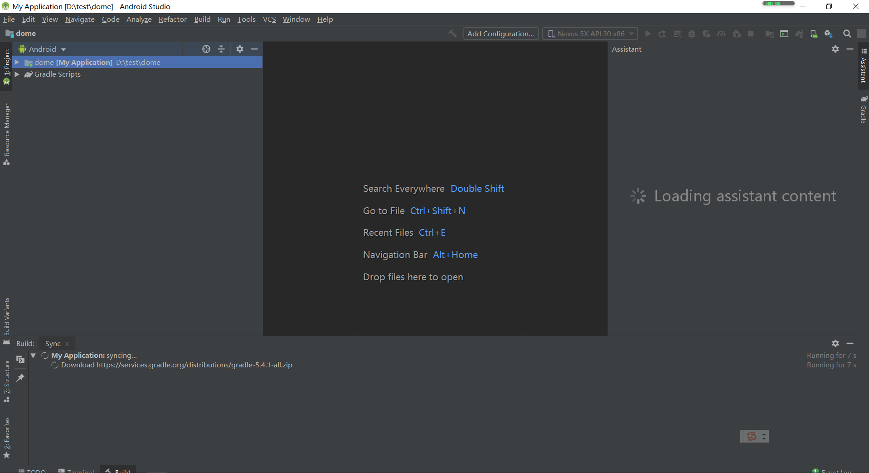
Task: Close the Sync tab
Action: [x=67, y=344]
